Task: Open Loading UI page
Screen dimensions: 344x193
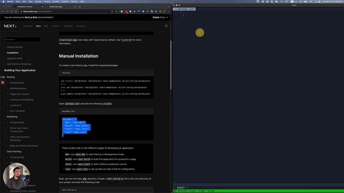Action: click(x=16, y=105)
